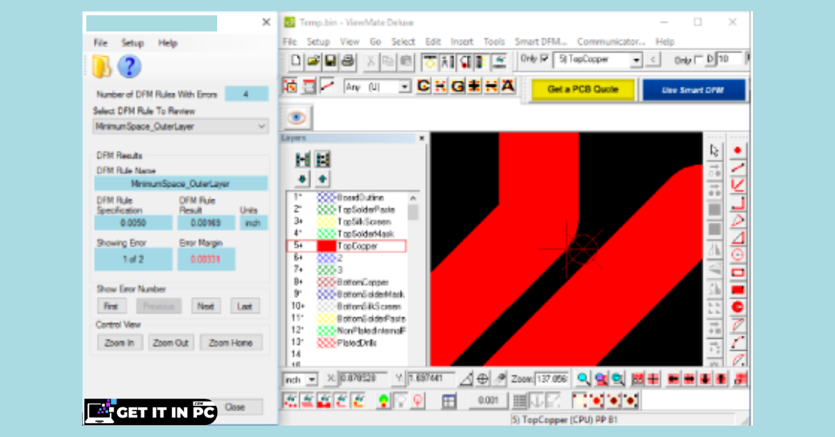Click the Last error button
The width and height of the screenshot is (835, 437).
[x=244, y=306]
